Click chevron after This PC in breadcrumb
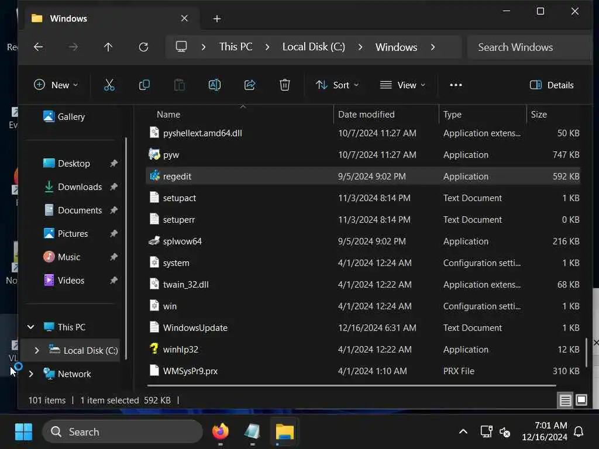This screenshot has height=449, width=599. click(x=267, y=47)
